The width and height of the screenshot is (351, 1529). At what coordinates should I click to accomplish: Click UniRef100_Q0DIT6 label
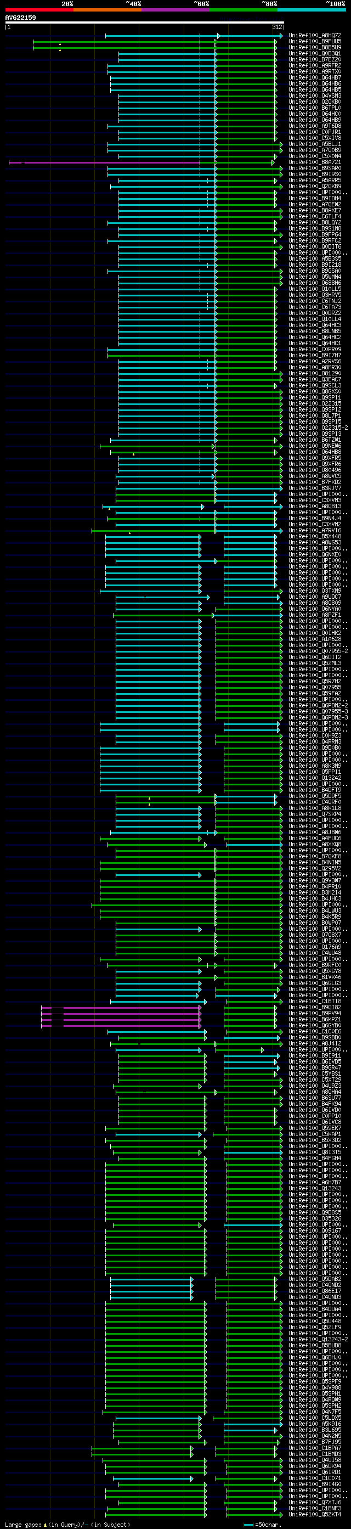tap(315, 247)
